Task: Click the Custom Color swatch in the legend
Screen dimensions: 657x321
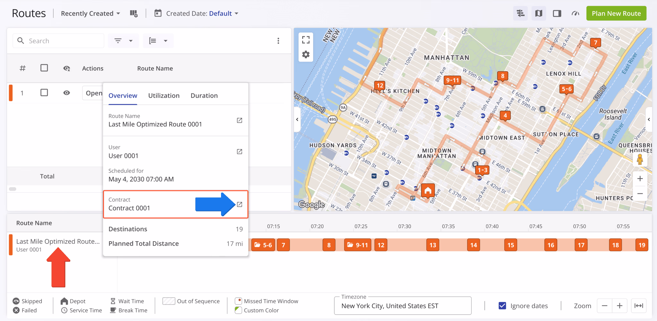Action: point(238,310)
